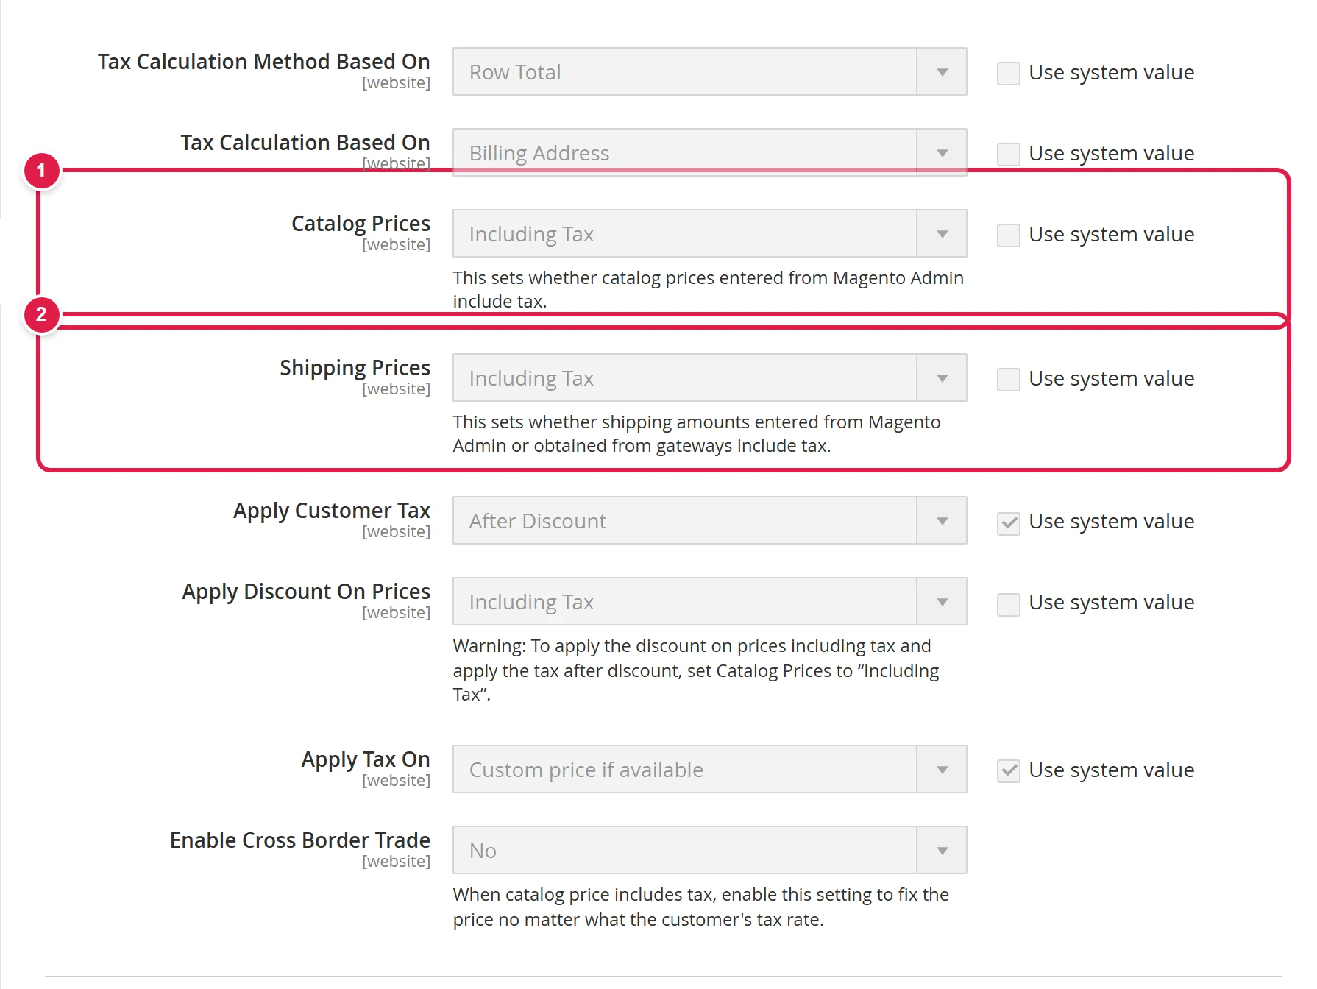
Task: Open the Custom price if available dropdown
Action: pos(709,769)
